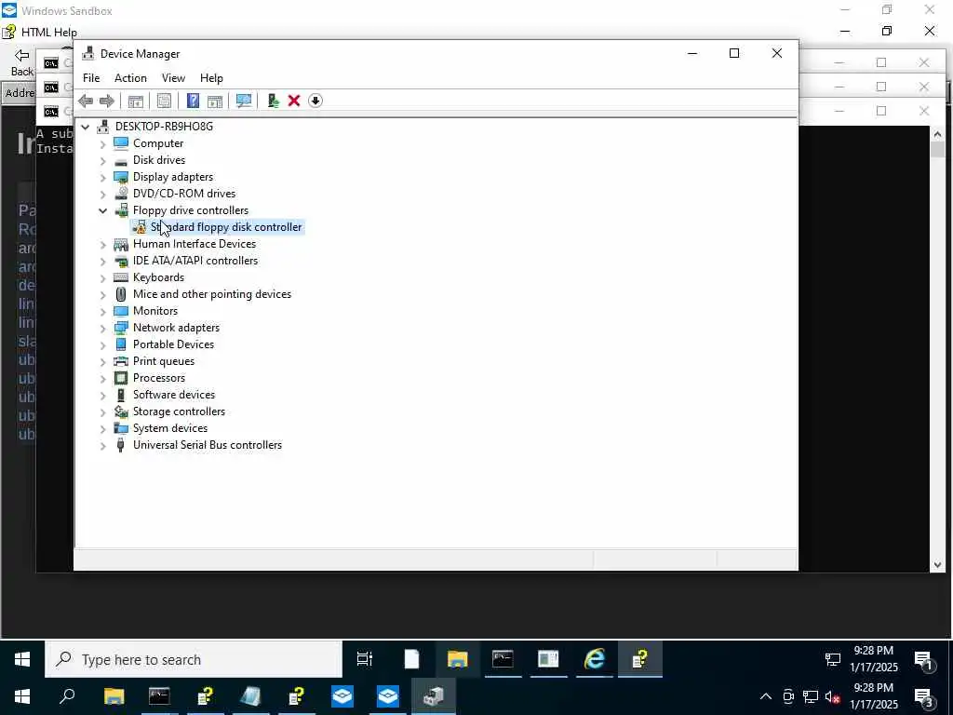Image resolution: width=953 pixels, height=715 pixels.
Task: Click the Back arrow in Device Manager toolbar
Action: tap(86, 101)
